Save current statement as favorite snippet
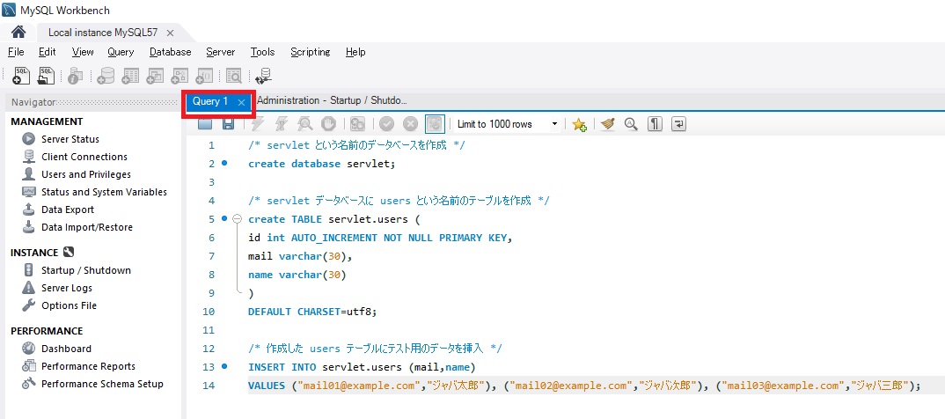This screenshot has width=945, height=419. pyautogui.click(x=579, y=124)
